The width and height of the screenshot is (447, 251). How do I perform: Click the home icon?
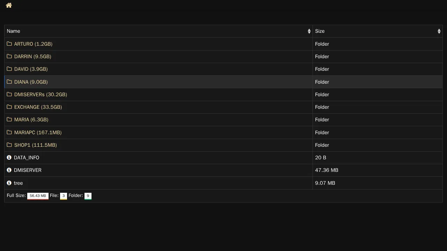[x=9, y=5]
